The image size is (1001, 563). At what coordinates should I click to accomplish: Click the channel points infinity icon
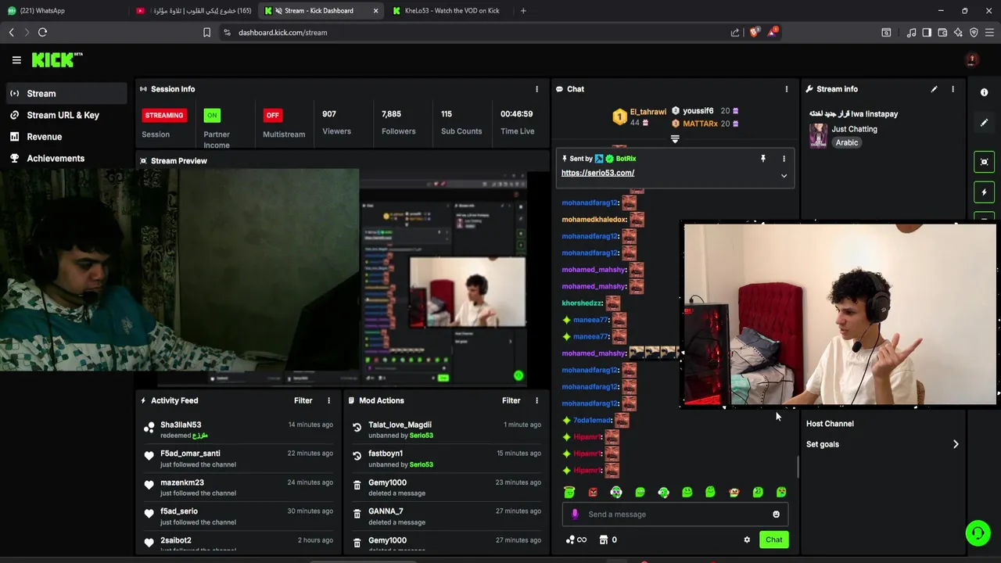pos(576,540)
